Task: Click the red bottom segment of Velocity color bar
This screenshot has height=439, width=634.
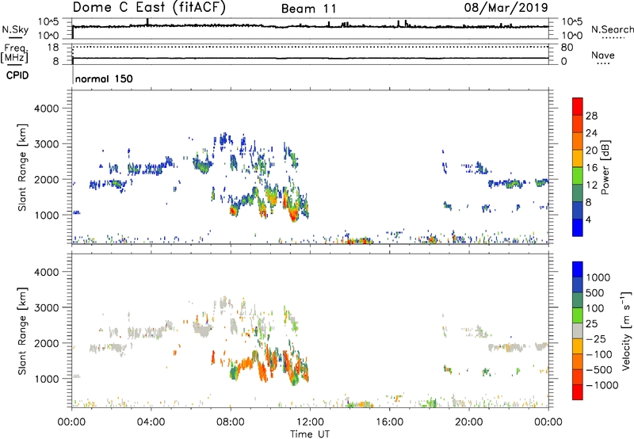Action: coord(578,392)
